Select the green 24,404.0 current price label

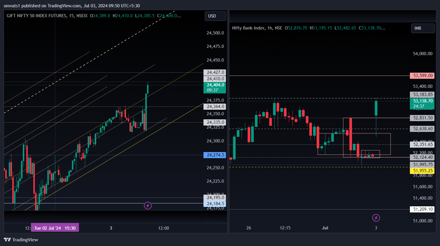click(x=215, y=88)
